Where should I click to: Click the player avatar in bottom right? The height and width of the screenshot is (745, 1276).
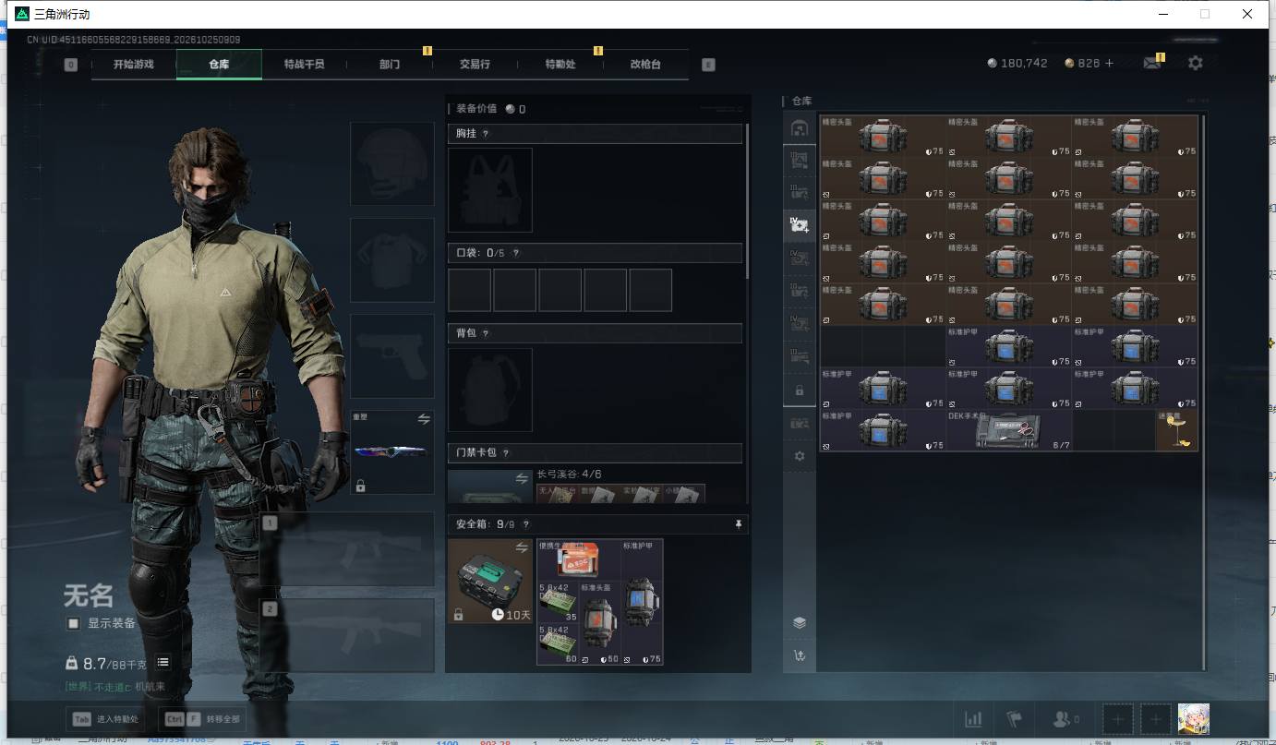1193,719
